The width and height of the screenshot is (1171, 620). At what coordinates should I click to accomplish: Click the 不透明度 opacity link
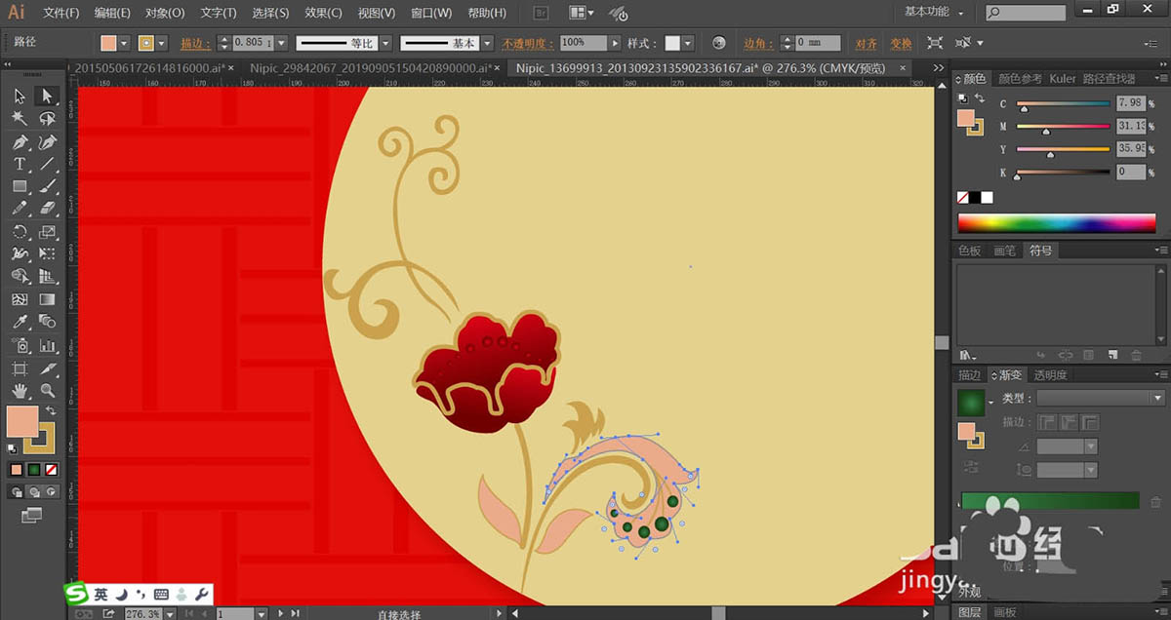pyautogui.click(x=528, y=44)
